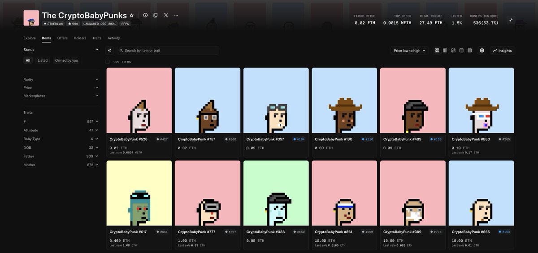Expand the Marketplaces filter

pos(61,96)
